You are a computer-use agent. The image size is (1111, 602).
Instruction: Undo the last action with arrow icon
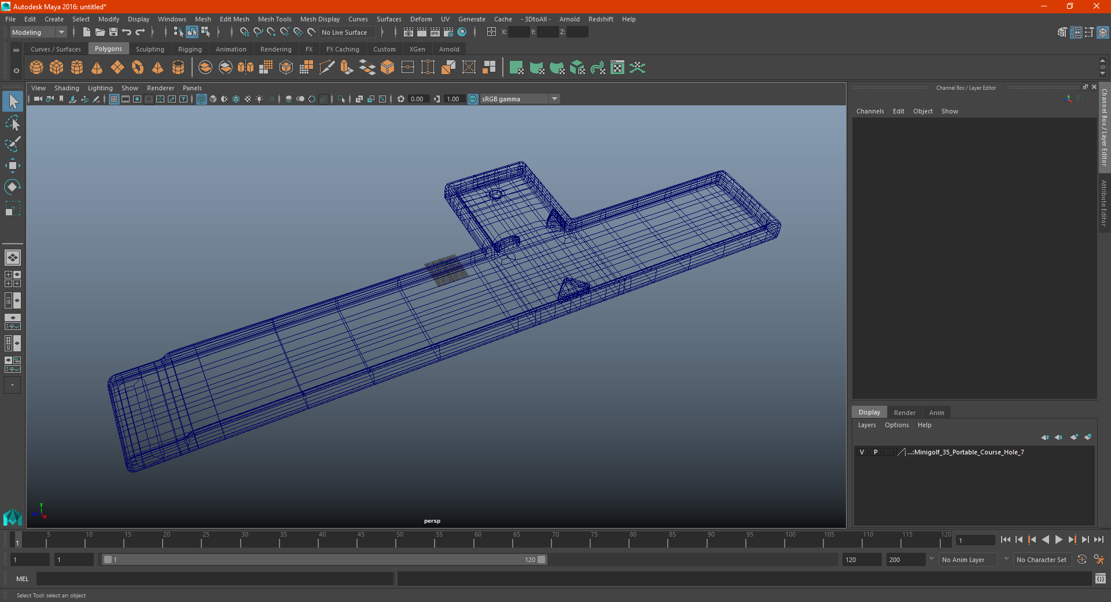[127, 32]
